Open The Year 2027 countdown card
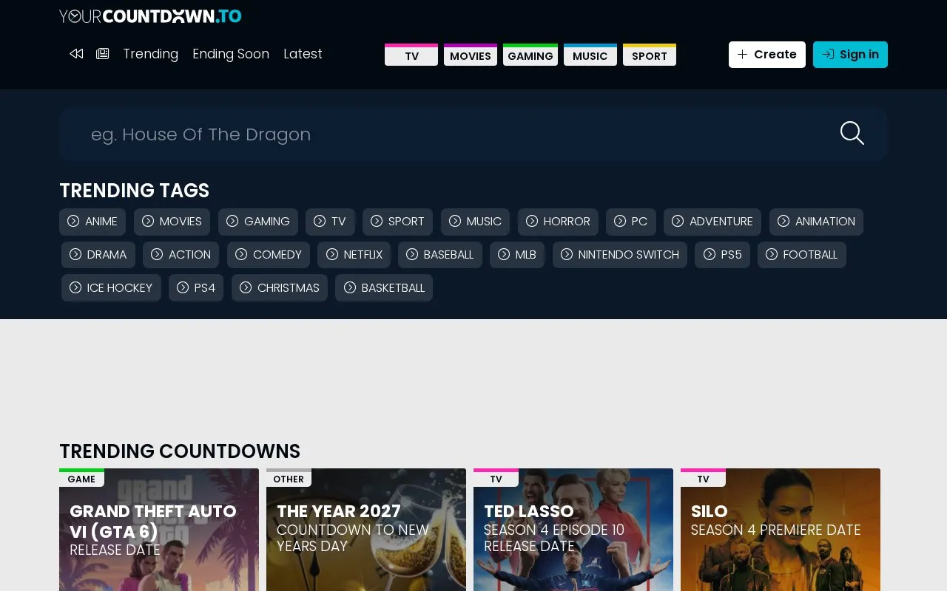The image size is (947, 591). point(366,530)
